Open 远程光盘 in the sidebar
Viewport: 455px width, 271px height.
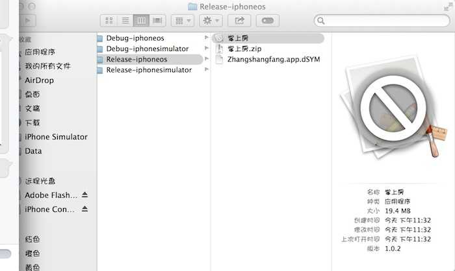point(40,182)
